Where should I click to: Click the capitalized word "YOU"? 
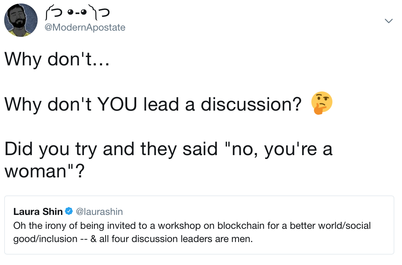click(117, 104)
